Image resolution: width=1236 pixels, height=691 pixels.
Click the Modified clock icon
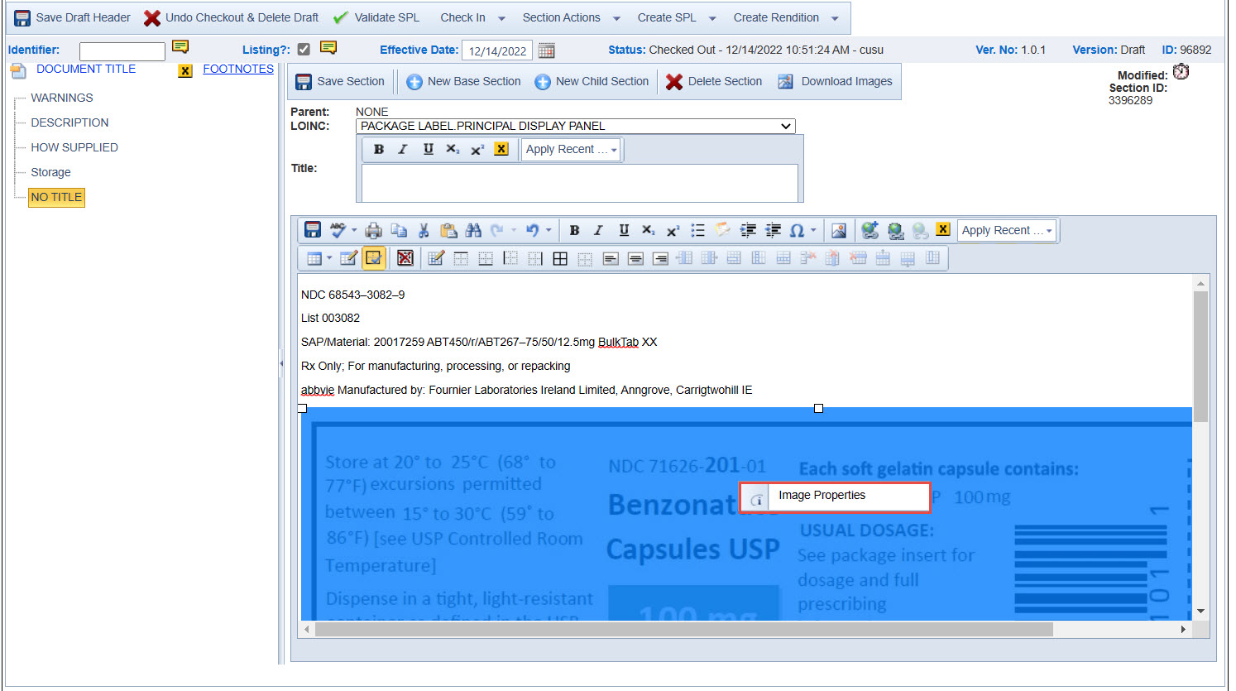(x=1181, y=72)
